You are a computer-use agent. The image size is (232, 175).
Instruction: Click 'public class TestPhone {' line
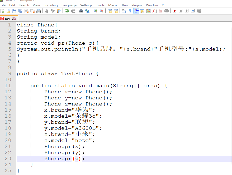click(58, 73)
